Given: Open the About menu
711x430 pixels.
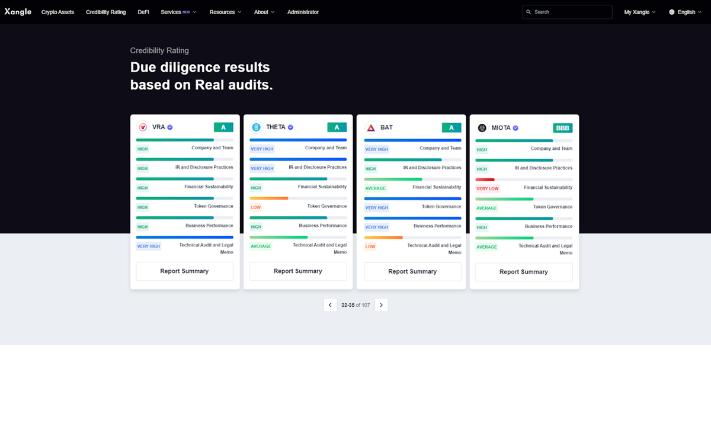Looking at the screenshot, I should point(264,12).
